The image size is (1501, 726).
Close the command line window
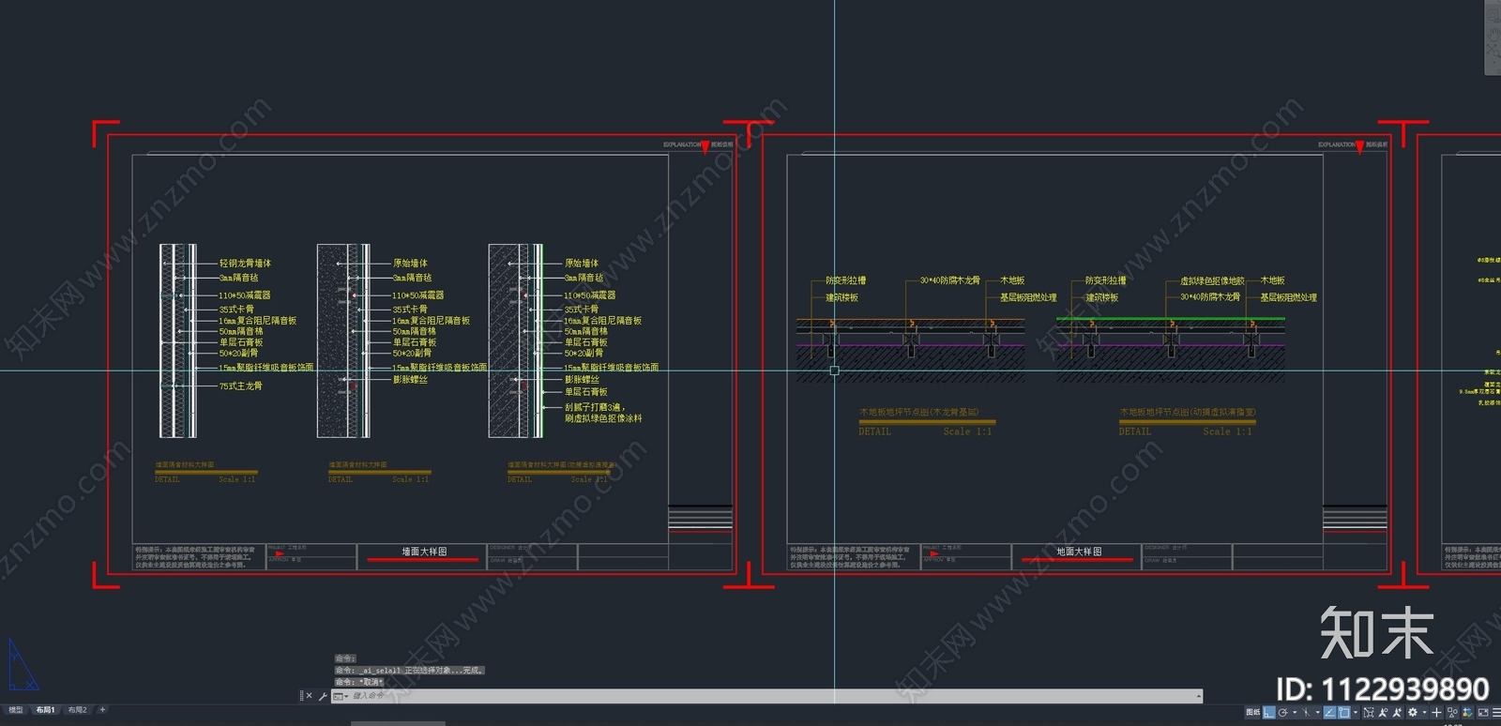[x=309, y=696]
